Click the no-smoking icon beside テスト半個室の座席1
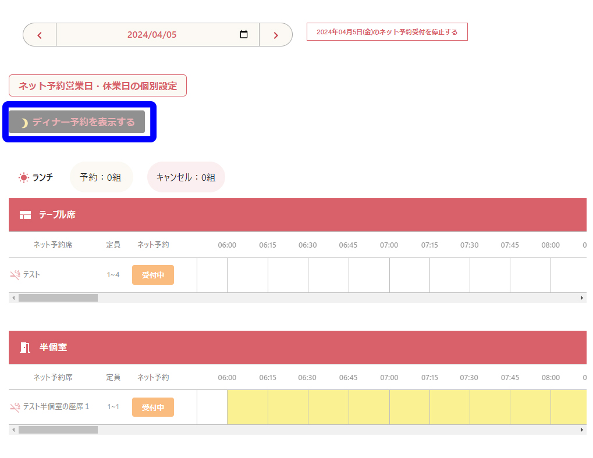This screenshot has width=593, height=458. coord(15,407)
